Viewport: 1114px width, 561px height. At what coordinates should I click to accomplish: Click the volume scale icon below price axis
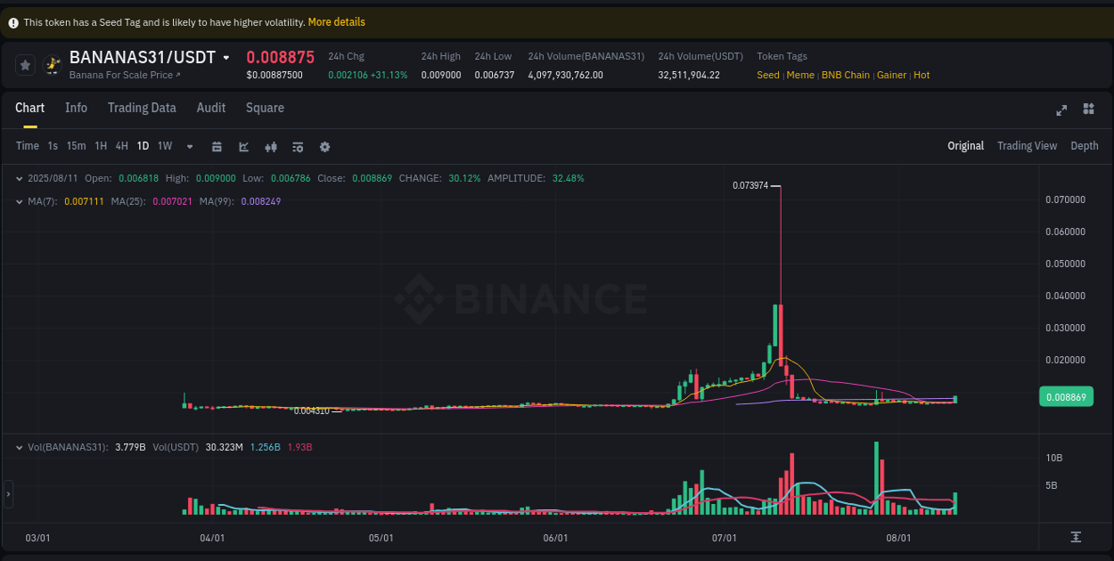pyautogui.click(x=1074, y=538)
